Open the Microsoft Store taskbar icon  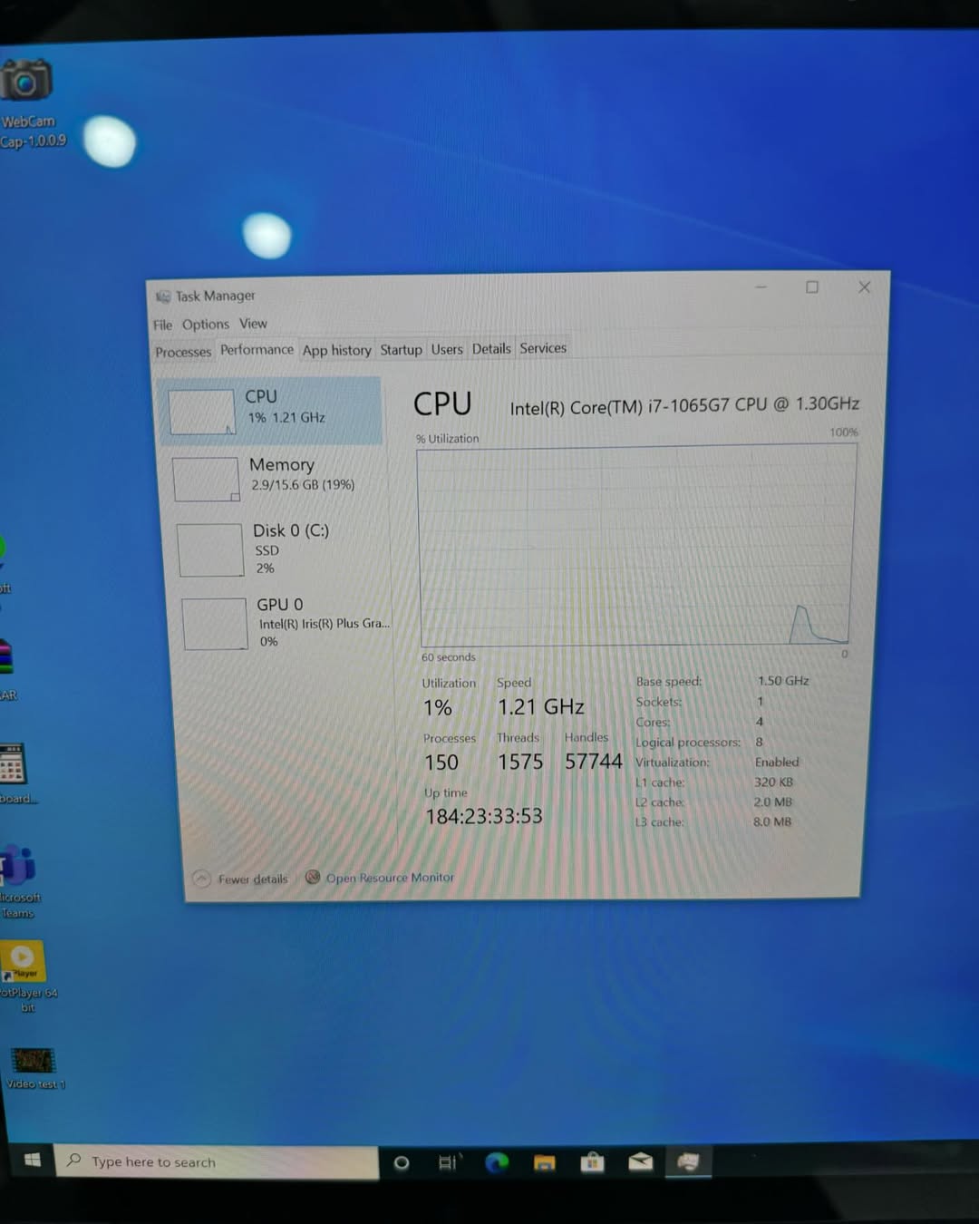pos(593,1162)
